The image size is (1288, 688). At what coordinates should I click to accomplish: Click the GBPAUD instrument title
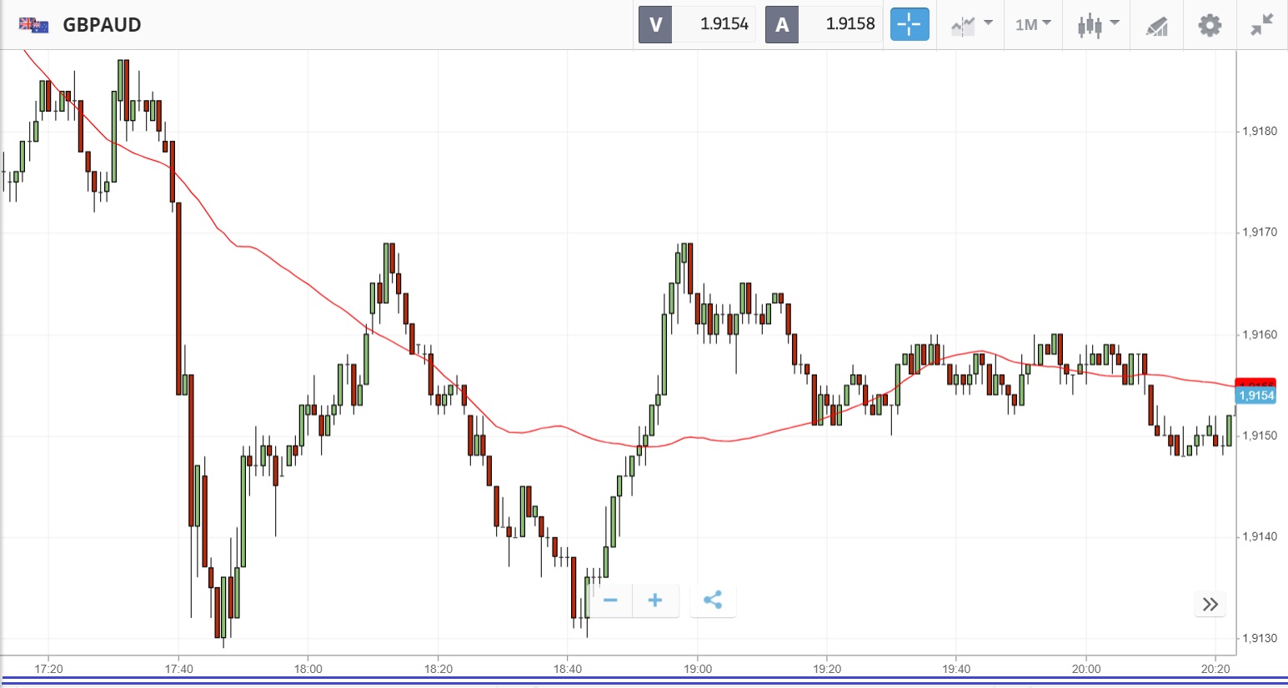click(x=102, y=25)
